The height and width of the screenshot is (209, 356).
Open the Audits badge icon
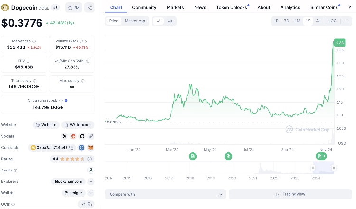(x=91, y=170)
